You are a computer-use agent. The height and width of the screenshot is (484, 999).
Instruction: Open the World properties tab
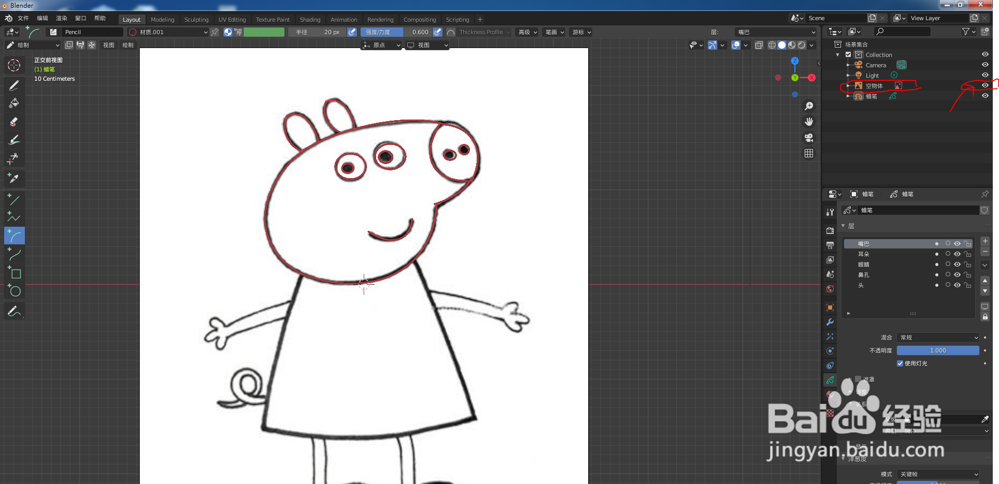pyautogui.click(x=830, y=289)
